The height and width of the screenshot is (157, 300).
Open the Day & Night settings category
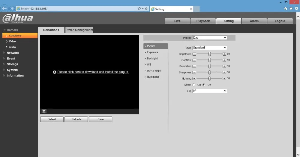pyautogui.click(x=154, y=71)
